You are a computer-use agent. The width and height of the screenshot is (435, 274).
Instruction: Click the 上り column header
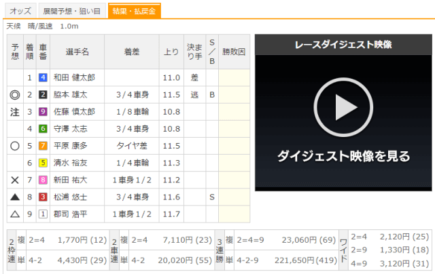click(171, 52)
